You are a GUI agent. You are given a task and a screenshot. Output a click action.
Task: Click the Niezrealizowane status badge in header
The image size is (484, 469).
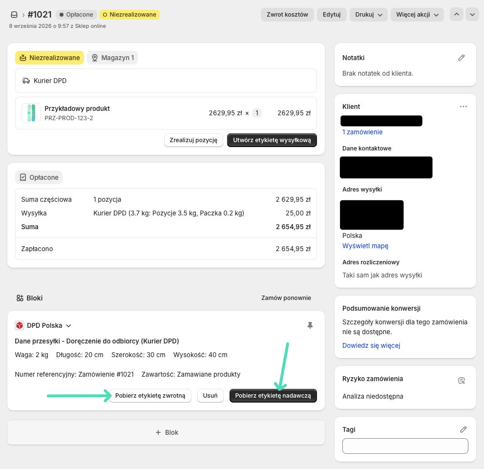coord(129,15)
